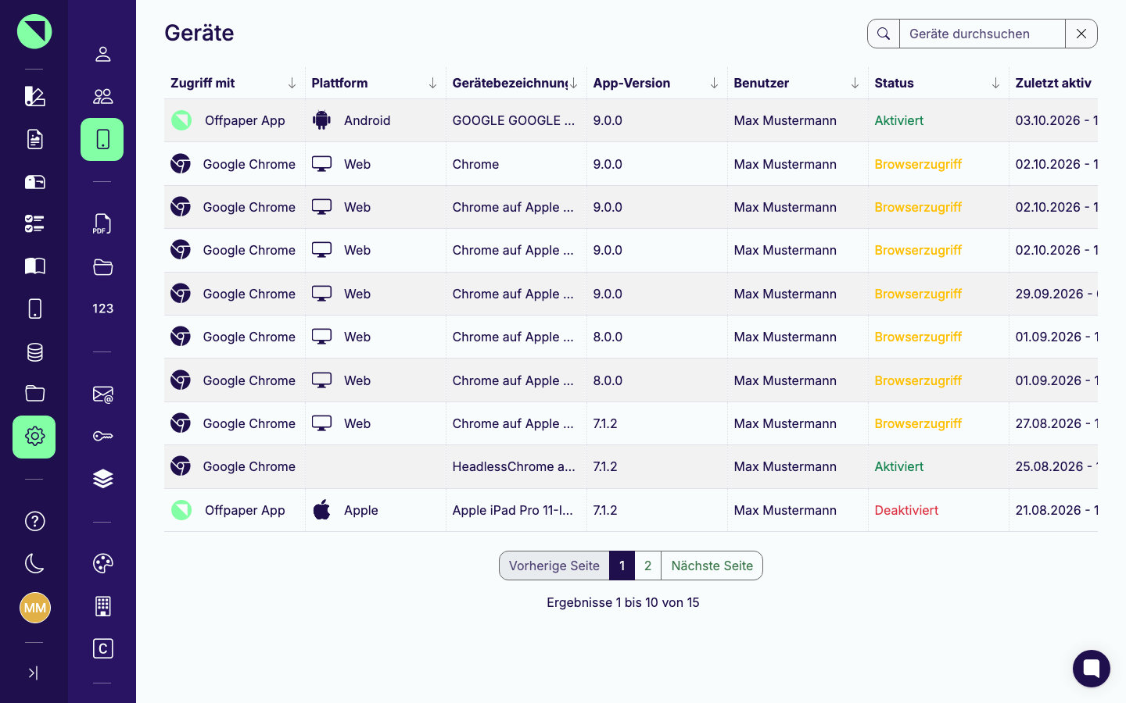1126x703 pixels.
Task: Click the Nächste Seite button
Action: [712, 566]
